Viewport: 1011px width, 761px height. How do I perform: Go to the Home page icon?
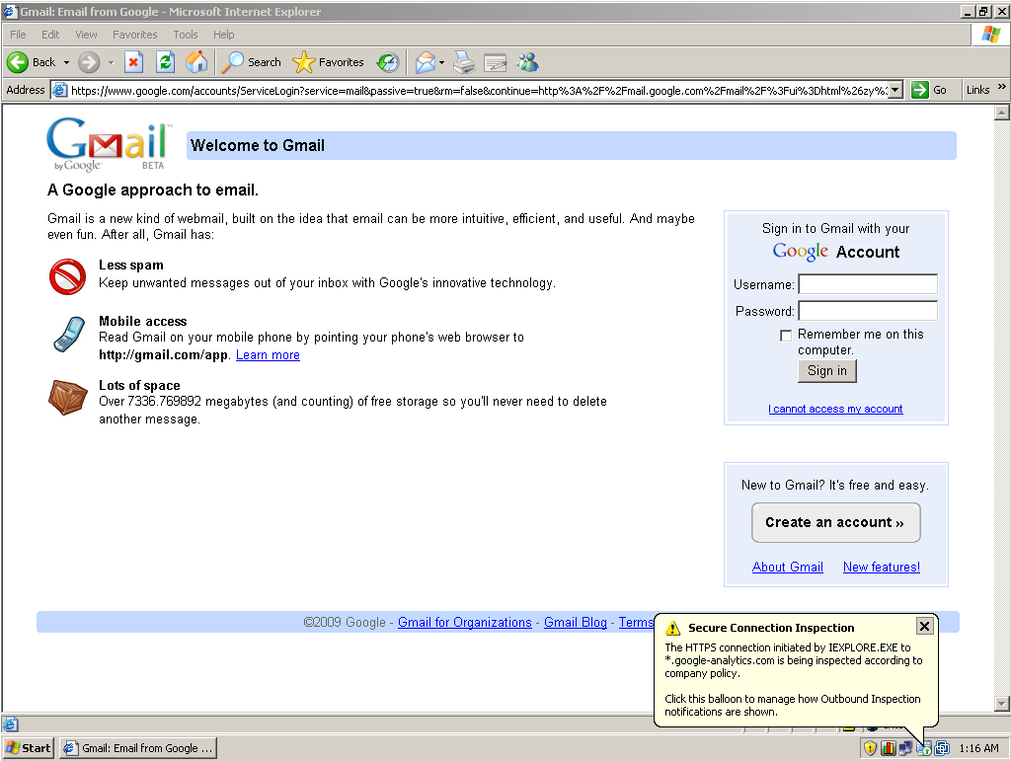196,62
